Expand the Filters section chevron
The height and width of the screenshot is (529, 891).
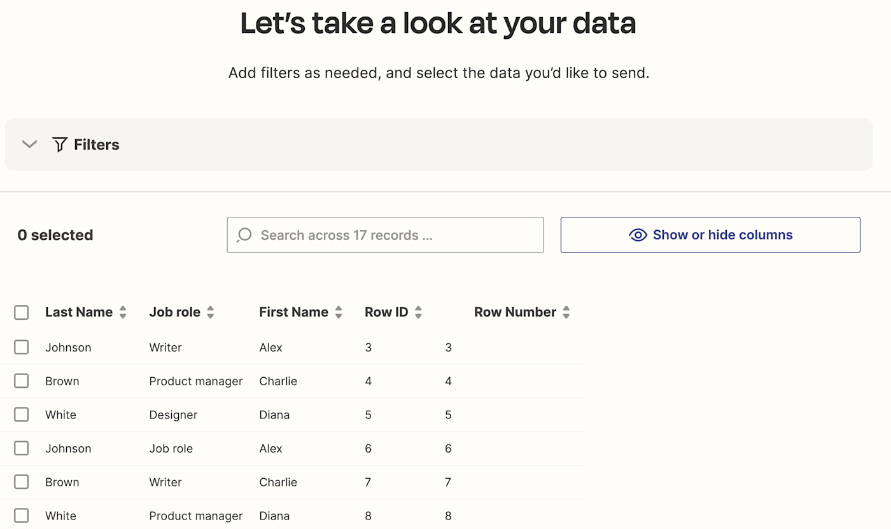(x=29, y=144)
